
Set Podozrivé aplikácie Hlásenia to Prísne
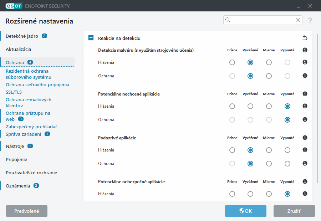pyautogui.click(x=232, y=150)
